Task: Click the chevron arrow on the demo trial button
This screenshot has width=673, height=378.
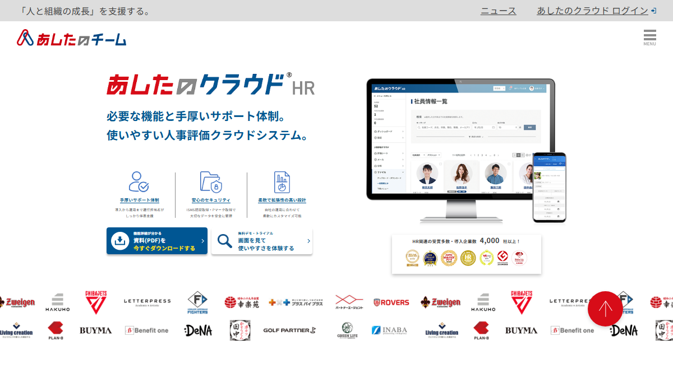Action: 308,241
